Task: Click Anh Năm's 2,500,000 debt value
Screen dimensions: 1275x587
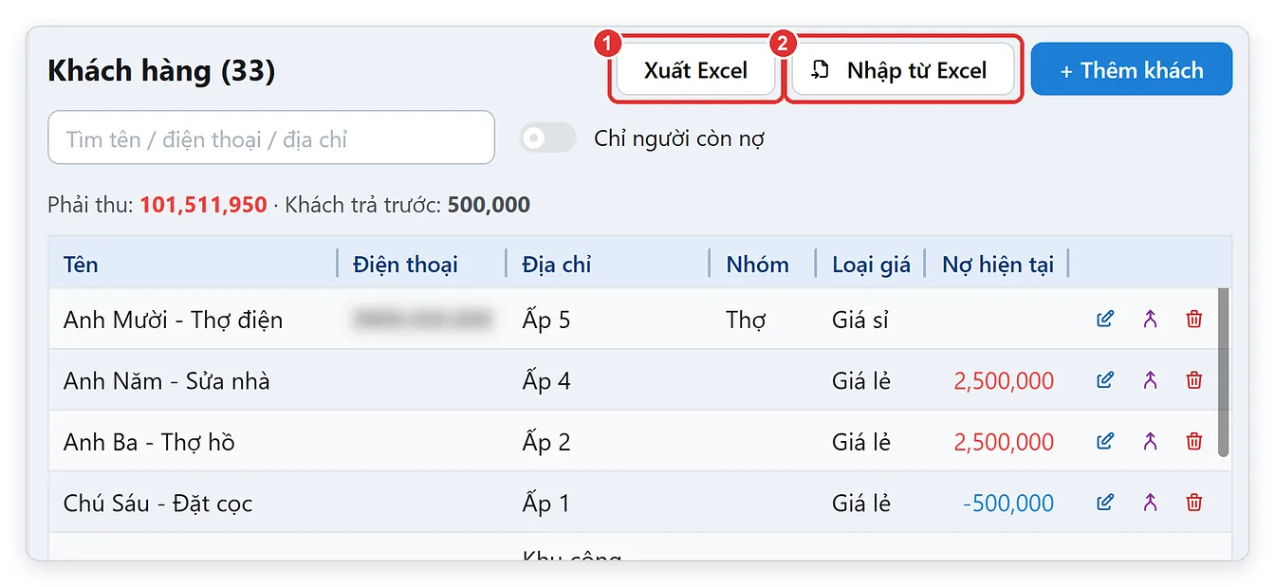Action: click(1004, 380)
